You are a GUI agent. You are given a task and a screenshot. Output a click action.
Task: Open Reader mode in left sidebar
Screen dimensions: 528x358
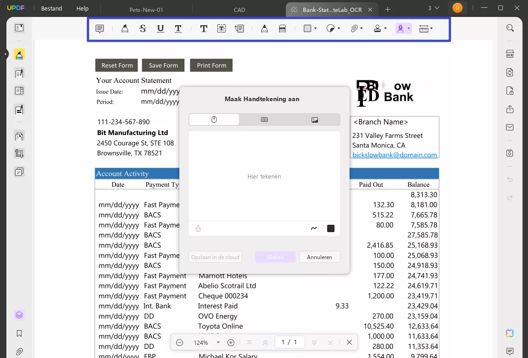[19, 28]
